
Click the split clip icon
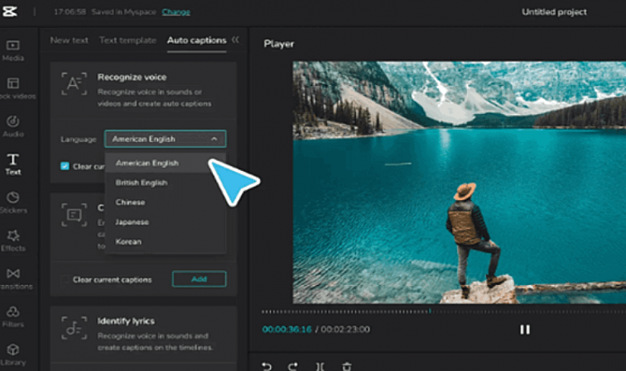pos(320,366)
